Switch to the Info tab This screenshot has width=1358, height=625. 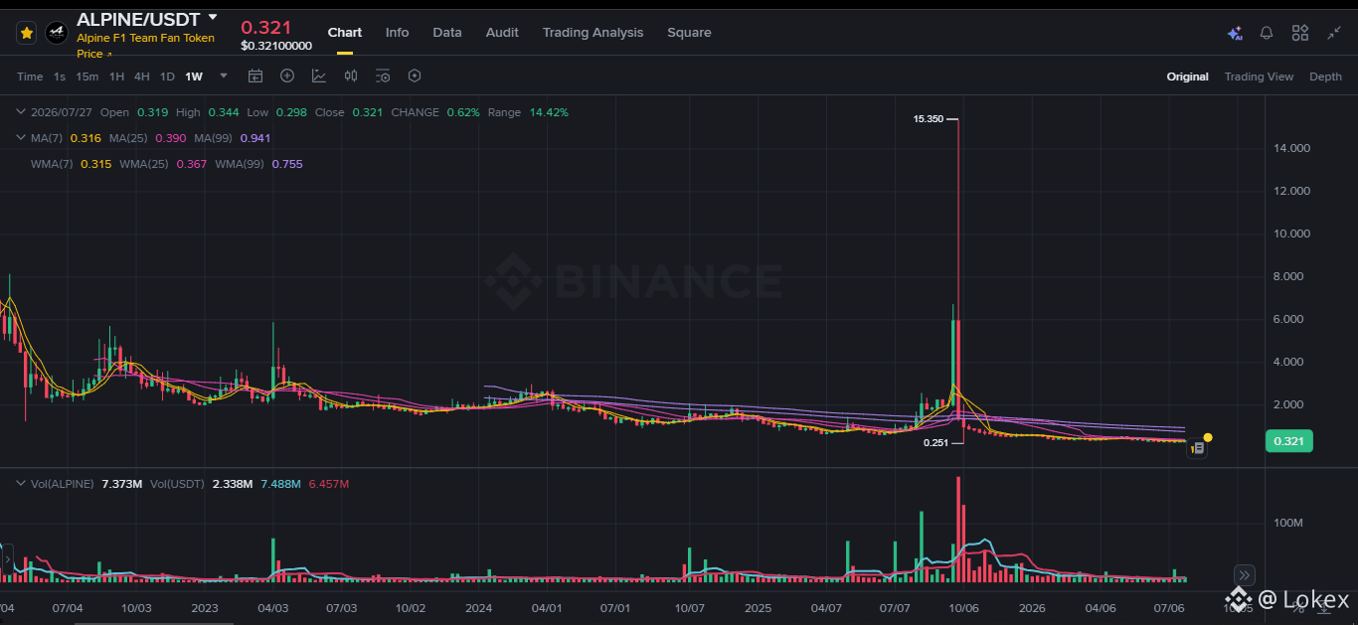pos(397,32)
